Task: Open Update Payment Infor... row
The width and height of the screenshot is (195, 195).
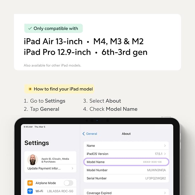Action: (x=50, y=168)
